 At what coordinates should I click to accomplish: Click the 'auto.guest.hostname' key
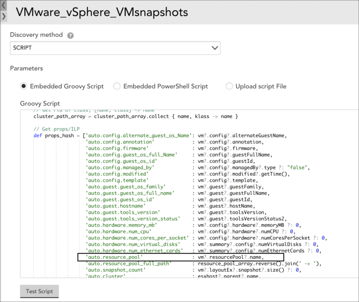point(115,206)
